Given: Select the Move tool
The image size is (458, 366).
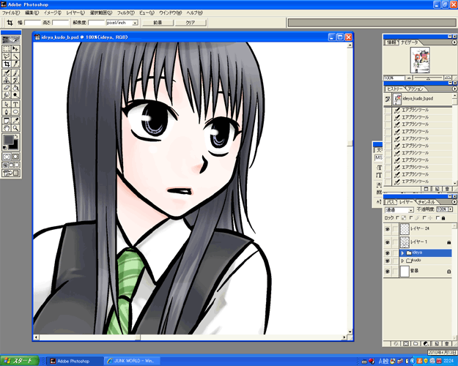Looking at the screenshot, I should click(15, 48).
